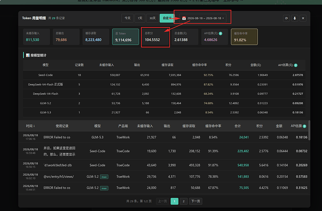
Task: Click the 总金额(元) summary card
Action: 185,37
